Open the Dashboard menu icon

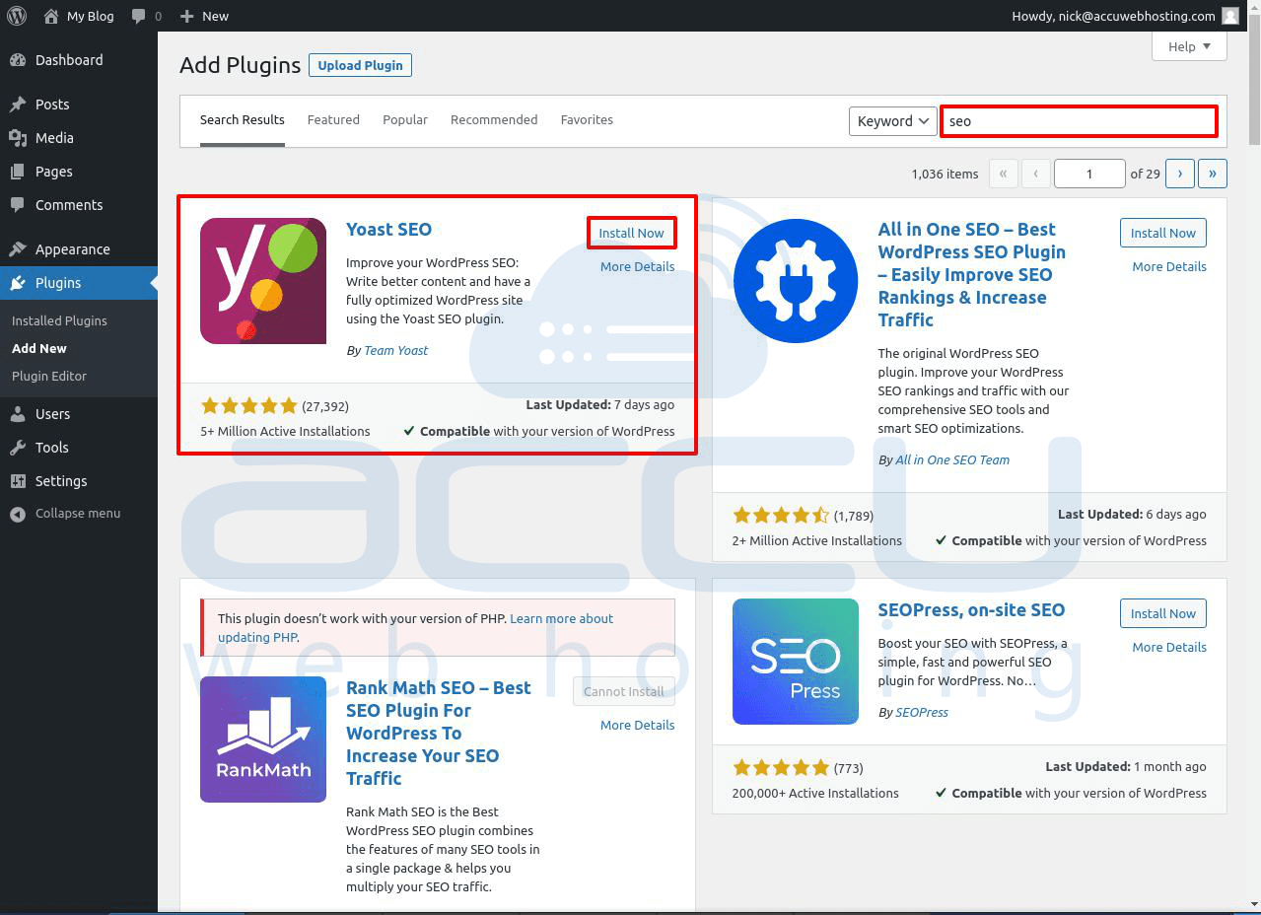coord(18,60)
